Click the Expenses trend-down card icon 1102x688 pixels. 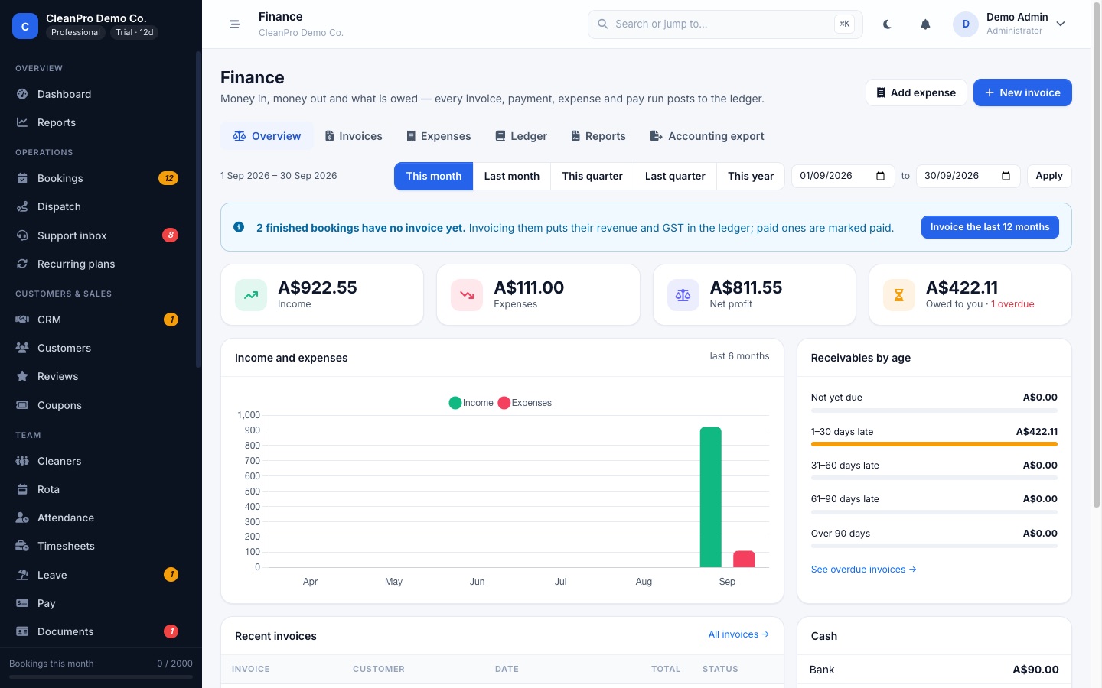pos(467,295)
